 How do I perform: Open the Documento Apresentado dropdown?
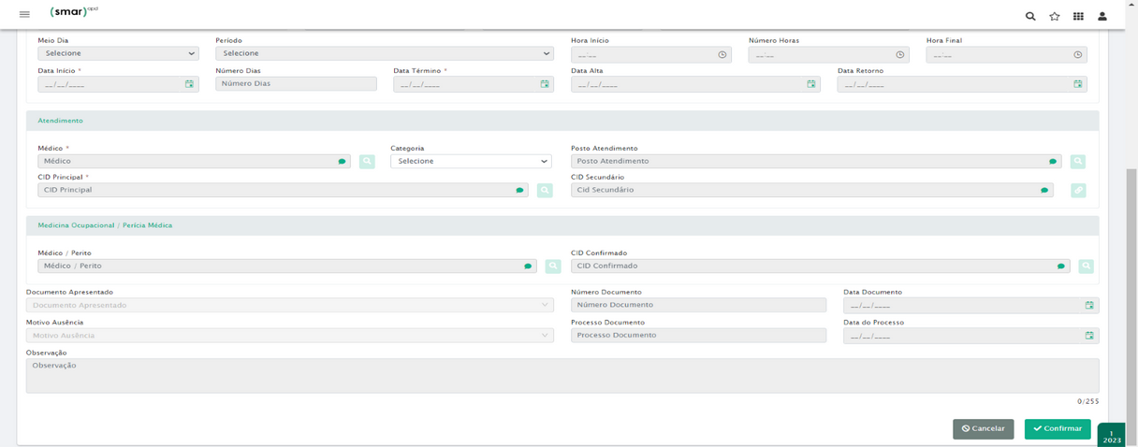click(290, 305)
